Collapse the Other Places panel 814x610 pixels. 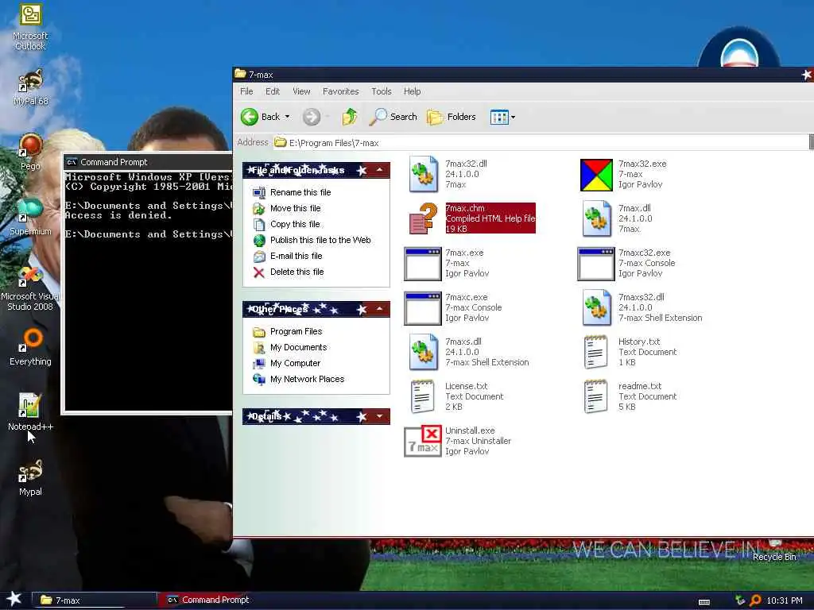[379, 309]
